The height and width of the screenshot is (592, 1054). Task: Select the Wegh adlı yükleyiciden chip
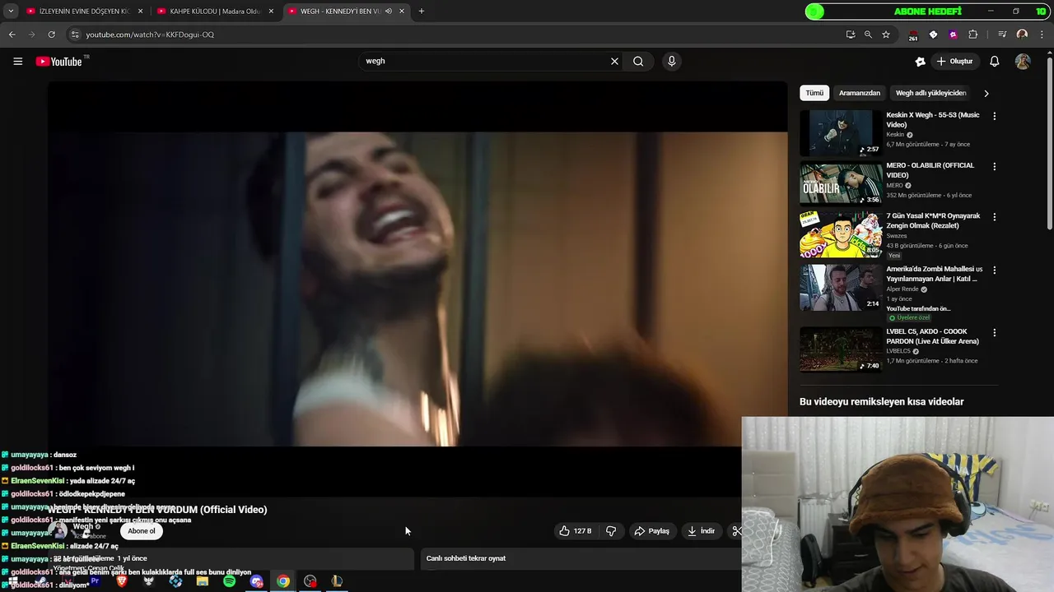pyautogui.click(x=930, y=93)
